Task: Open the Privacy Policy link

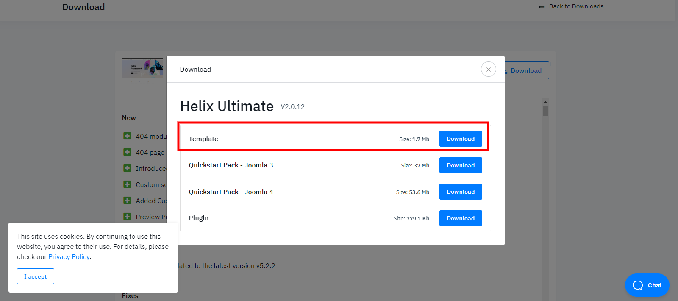Action: (69, 257)
